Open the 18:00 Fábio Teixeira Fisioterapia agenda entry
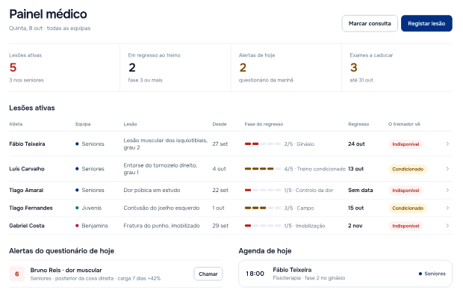463x290 pixels. coord(345,274)
